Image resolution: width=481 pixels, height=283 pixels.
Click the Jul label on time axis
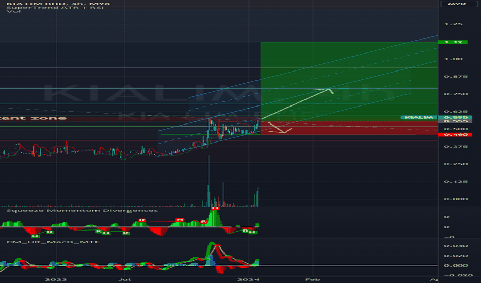tap(125, 279)
